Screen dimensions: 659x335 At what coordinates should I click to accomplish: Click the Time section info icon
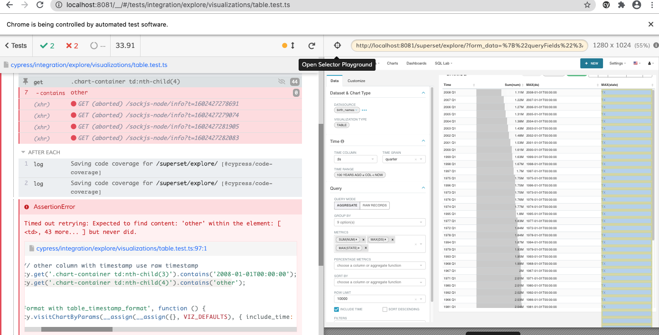pyautogui.click(x=342, y=141)
